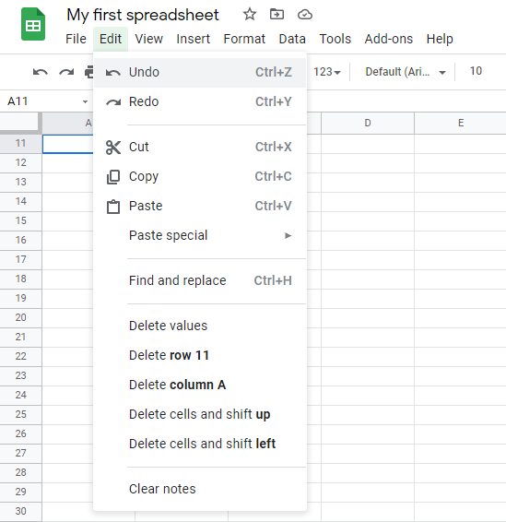Select Find and replace from Edit menu
The width and height of the screenshot is (506, 522).
click(200, 280)
